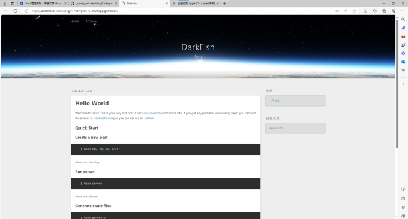The width and height of the screenshot is (408, 219).
Task: Go back using the browser back arrow
Action: click(6, 11)
